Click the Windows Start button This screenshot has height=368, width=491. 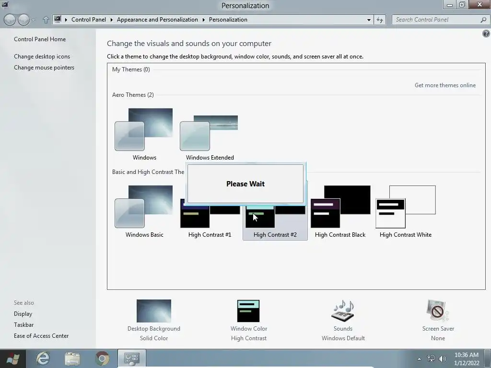coord(12,358)
